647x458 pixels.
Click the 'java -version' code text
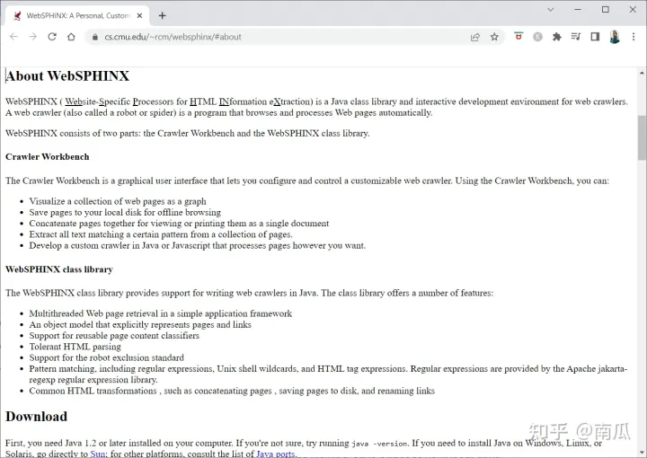click(x=380, y=444)
